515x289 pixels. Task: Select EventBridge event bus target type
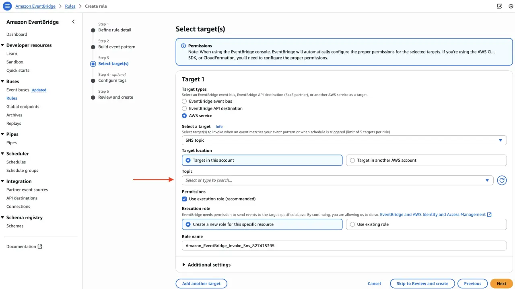coord(184,102)
